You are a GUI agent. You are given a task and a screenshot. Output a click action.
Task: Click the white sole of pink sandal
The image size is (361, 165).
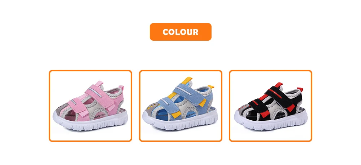point(90,121)
